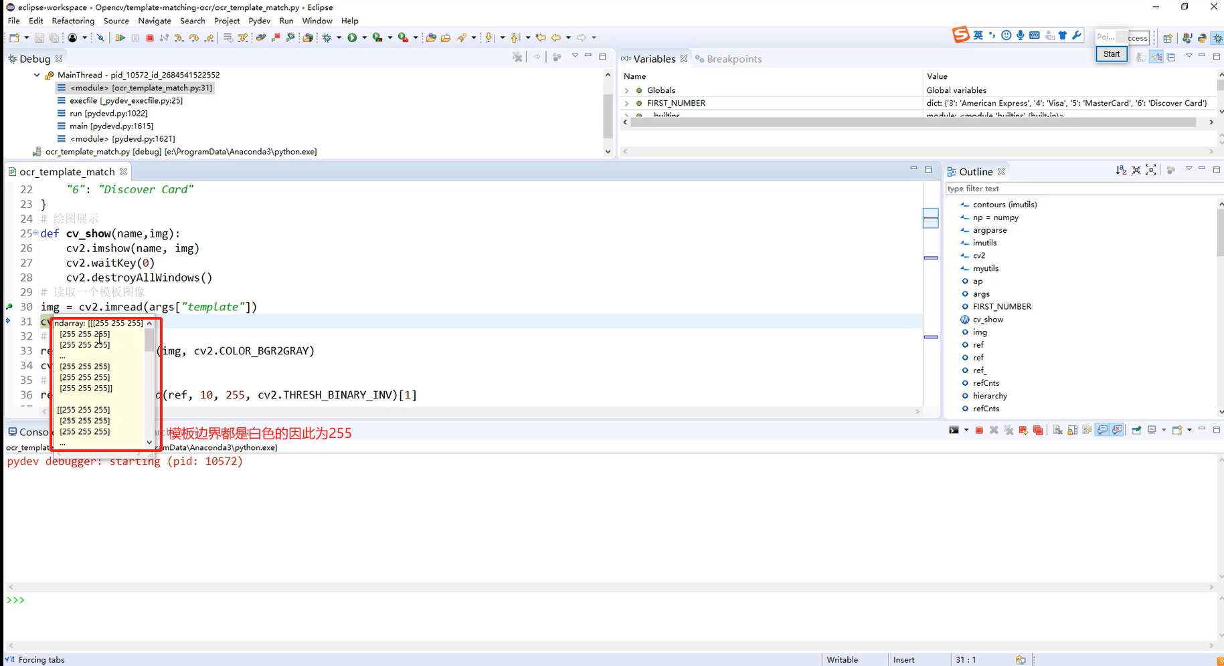Terminate the debug session with red square
Viewport: 1224px width, 666px height.
coord(150,38)
